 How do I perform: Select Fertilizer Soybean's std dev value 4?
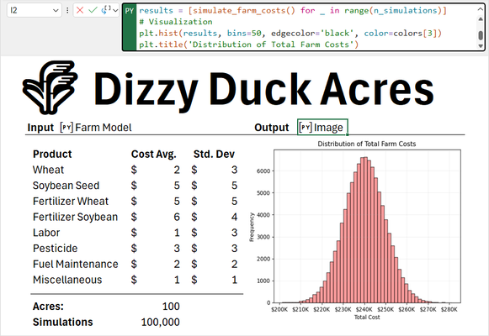pyautogui.click(x=235, y=217)
